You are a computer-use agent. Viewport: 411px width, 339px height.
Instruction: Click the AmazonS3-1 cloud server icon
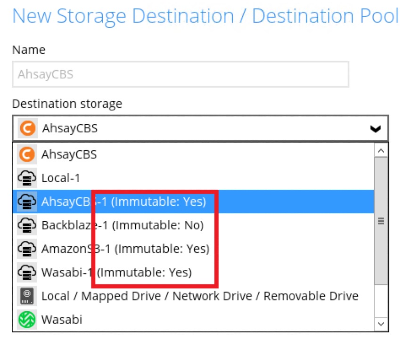coord(27,249)
